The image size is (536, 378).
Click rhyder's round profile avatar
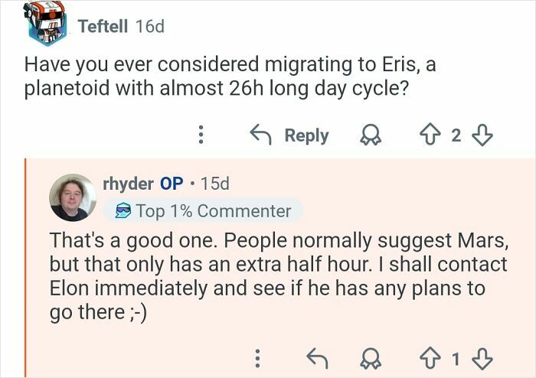73,197
